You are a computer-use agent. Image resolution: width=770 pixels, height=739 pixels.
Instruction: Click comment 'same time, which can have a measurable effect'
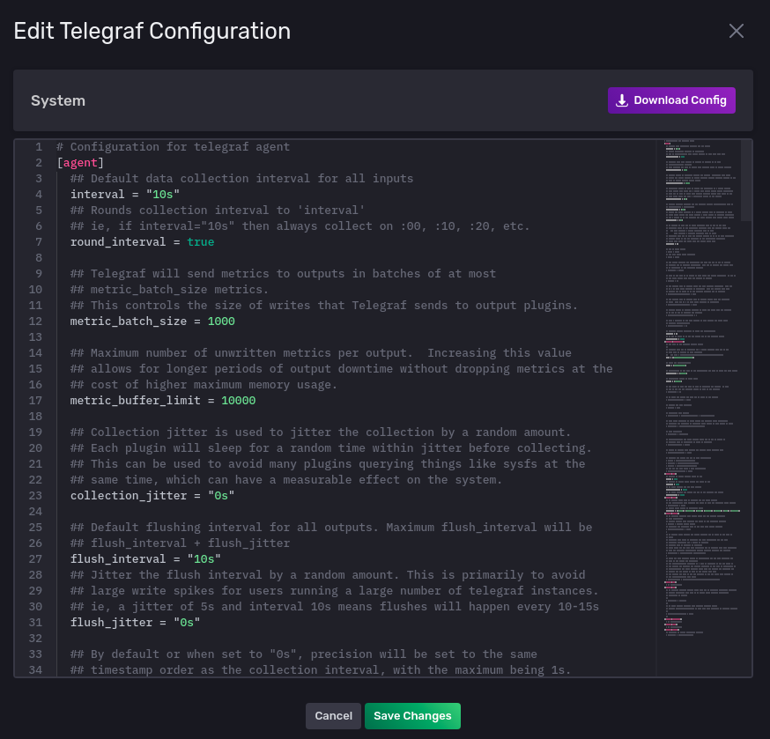[286, 480]
